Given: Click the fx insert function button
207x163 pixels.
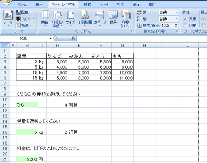Looking at the screenshot, I should (73, 39).
